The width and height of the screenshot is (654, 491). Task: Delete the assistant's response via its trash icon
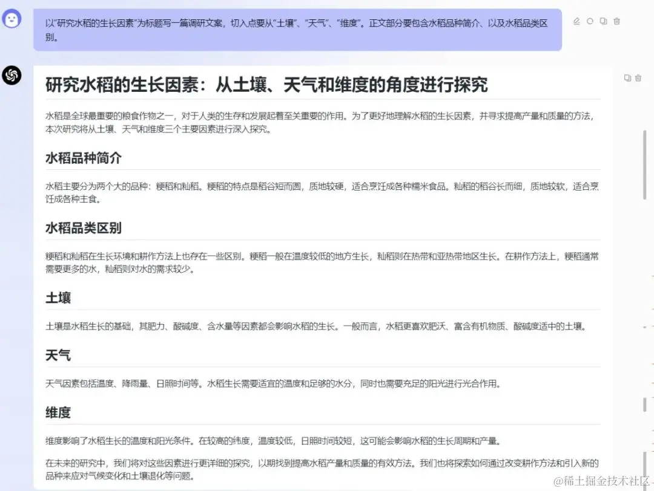639,77
